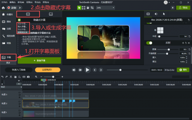Open the visual properties tab
This screenshot has width=192, height=120.
[x=148, y=14]
